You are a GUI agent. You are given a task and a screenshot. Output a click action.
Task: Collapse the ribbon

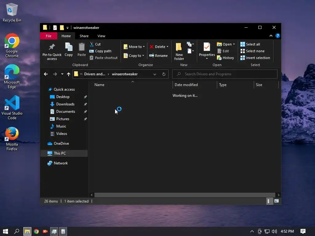pyautogui.click(x=271, y=36)
